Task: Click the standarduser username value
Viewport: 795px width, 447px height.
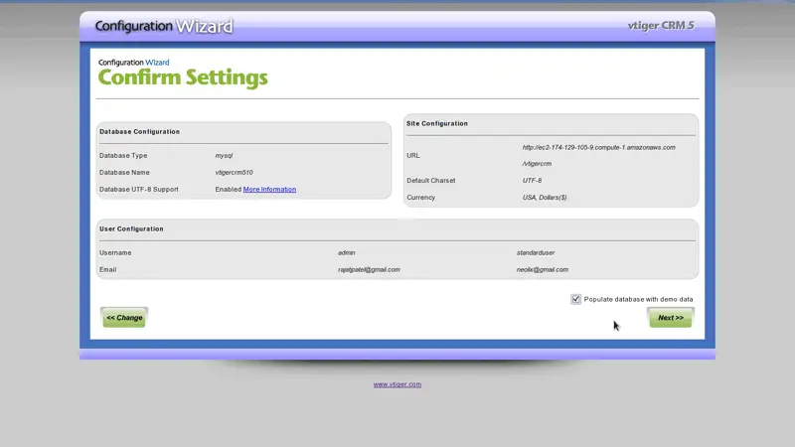Action: pyautogui.click(x=536, y=252)
